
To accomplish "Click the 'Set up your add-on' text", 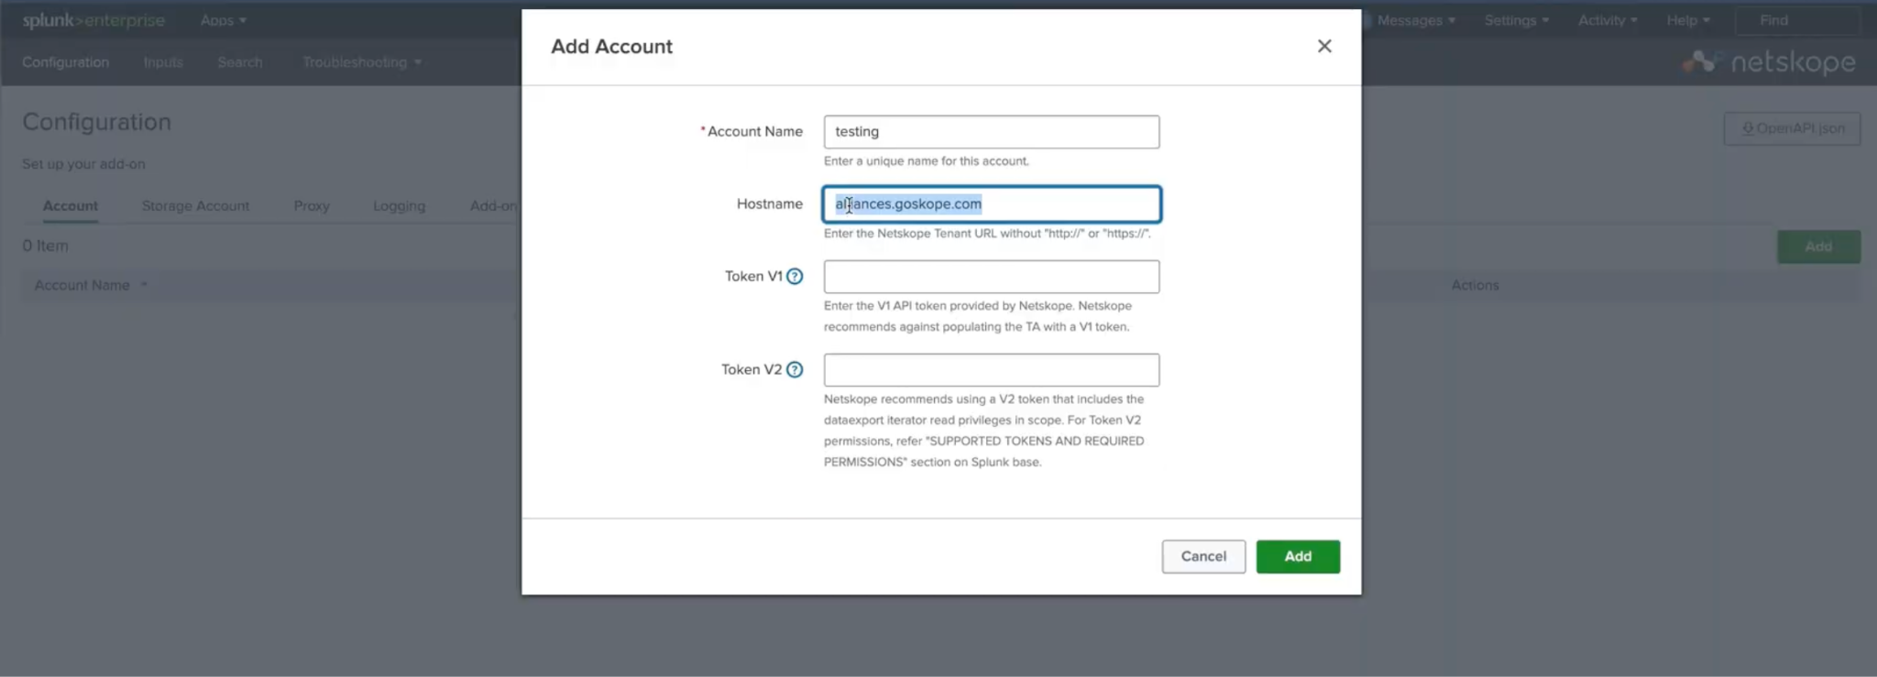I will click(x=83, y=164).
